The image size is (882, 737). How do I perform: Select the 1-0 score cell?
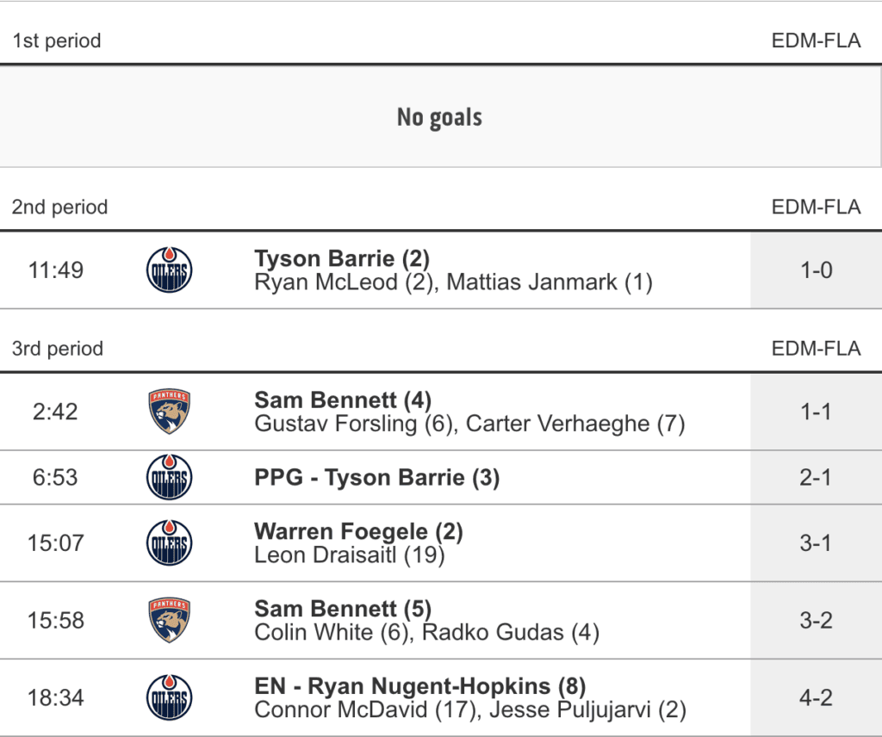tap(815, 270)
